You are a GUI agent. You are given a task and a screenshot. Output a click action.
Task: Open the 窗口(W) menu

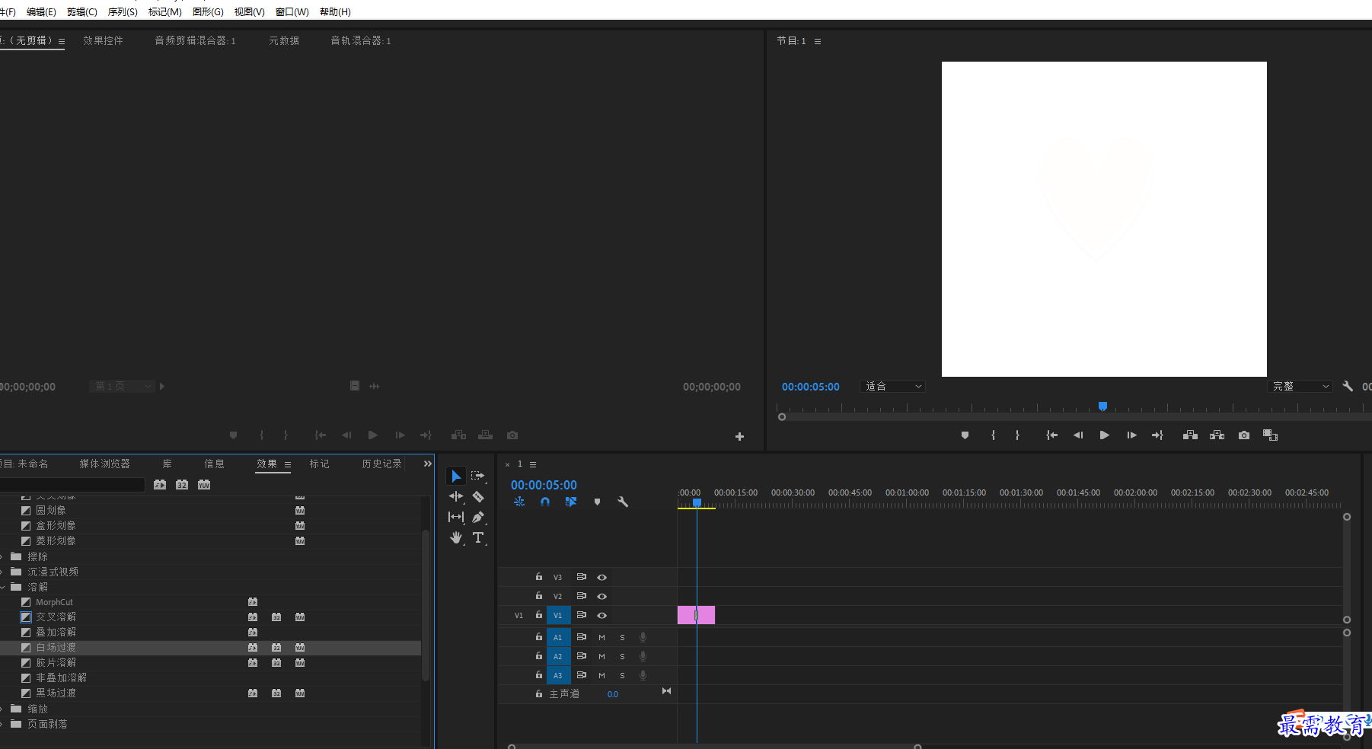pos(292,11)
